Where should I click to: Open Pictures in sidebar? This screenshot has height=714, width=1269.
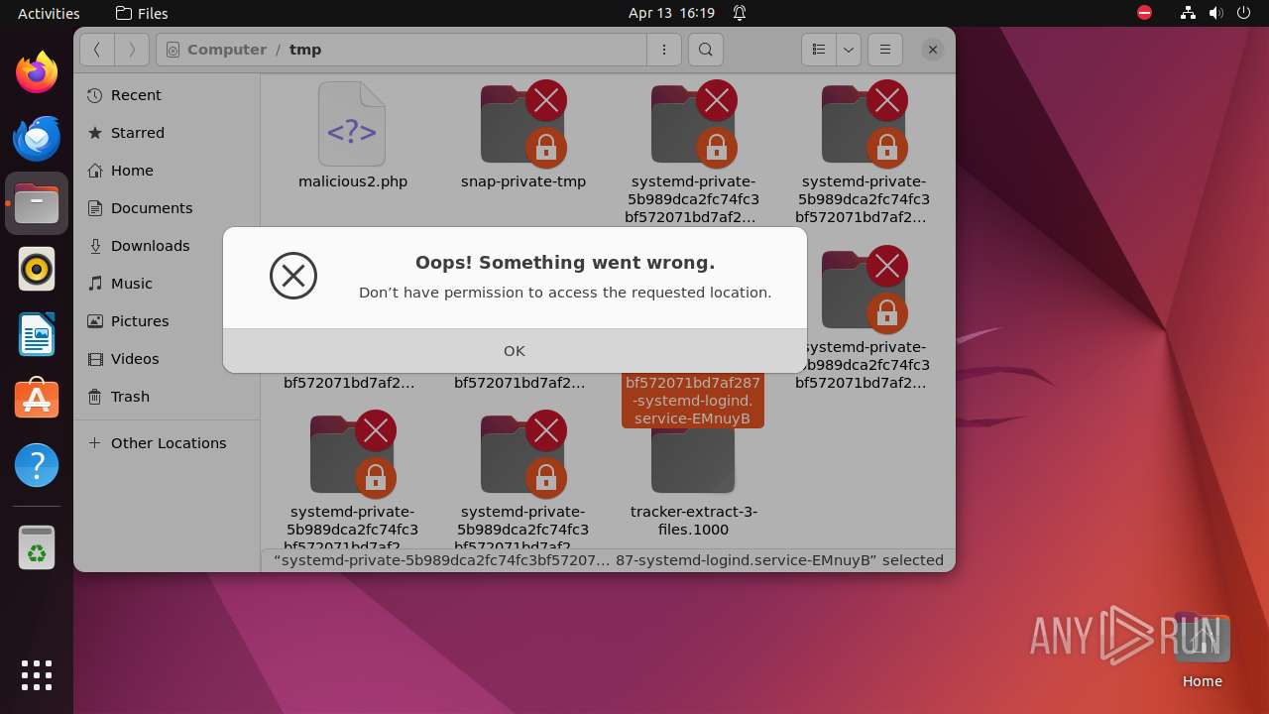coord(167,321)
